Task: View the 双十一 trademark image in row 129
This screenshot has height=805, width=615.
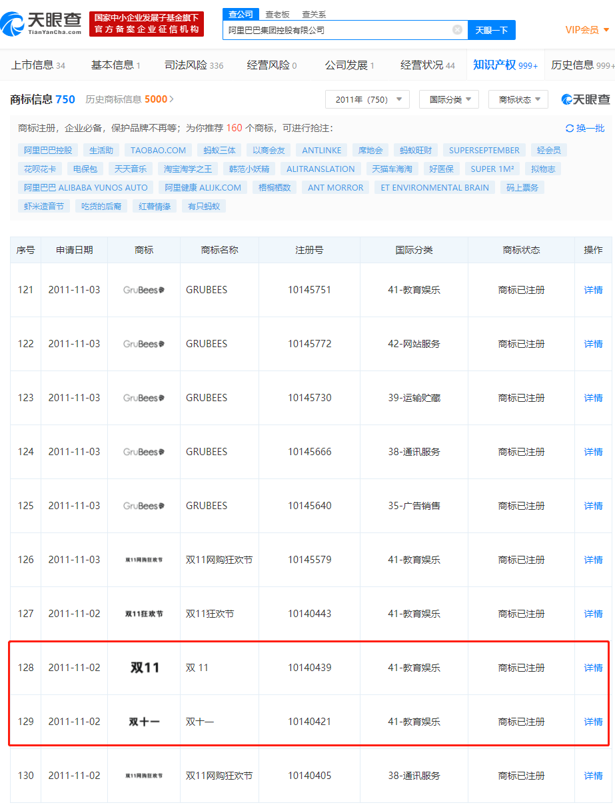Action: pos(144,722)
